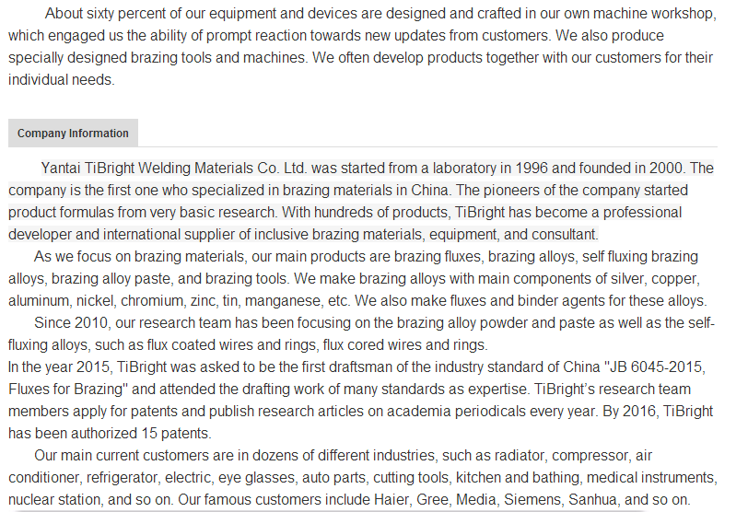Screen dimensions: 748x512
Task: Click the paragraph starting 'About sixty percent'
Action: [362, 46]
